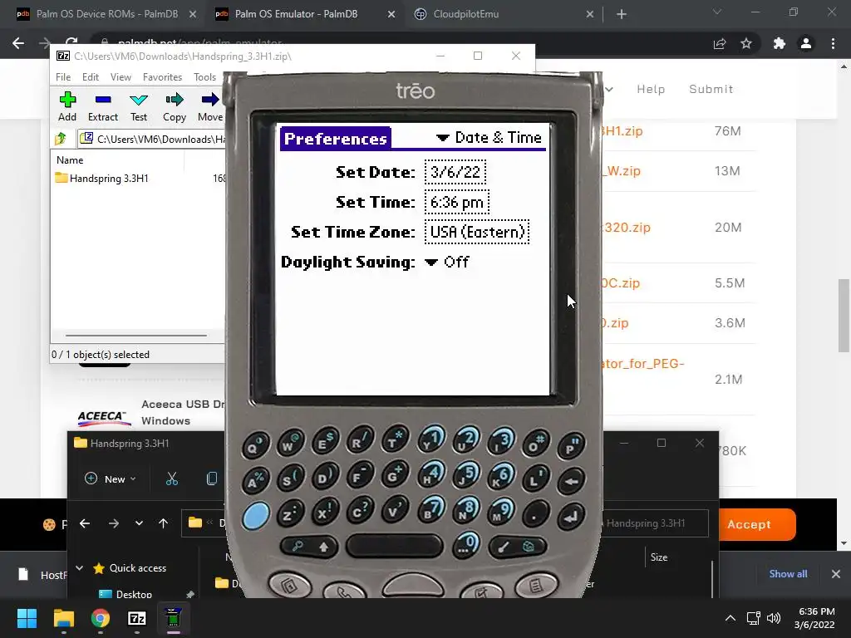Open the File menu in 7-Zip

pyautogui.click(x=63, y=77)
